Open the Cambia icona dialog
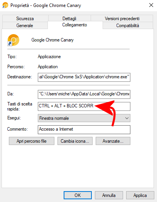 point(75,141)
